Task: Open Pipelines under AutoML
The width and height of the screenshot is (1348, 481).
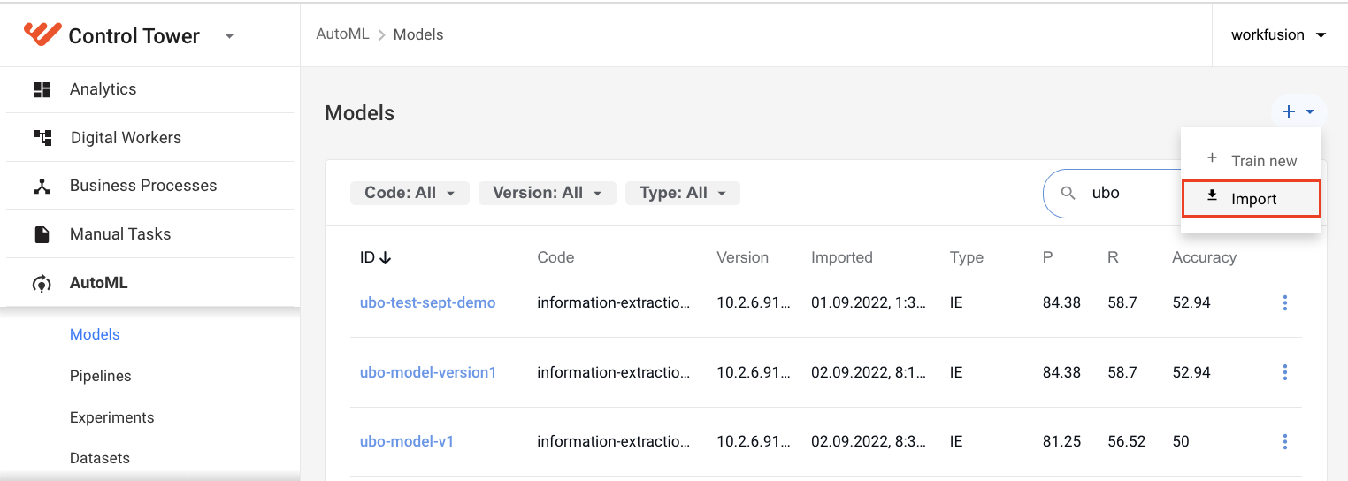Action: 100,376
